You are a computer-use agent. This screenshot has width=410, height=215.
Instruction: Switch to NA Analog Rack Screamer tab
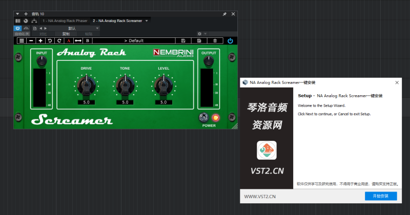point(117,20)
